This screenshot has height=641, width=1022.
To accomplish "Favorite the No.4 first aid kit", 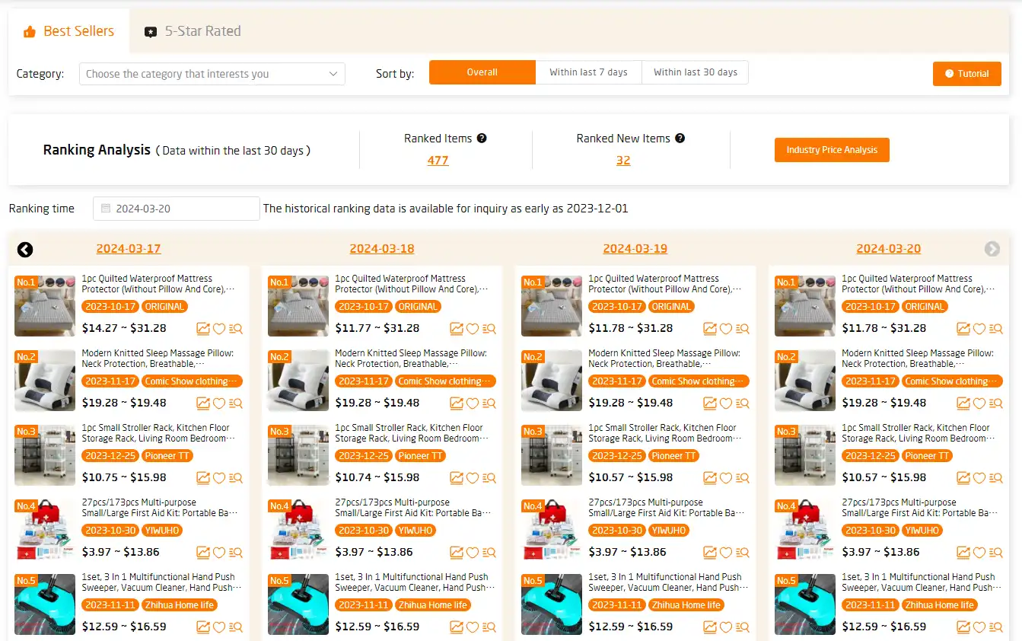I will pyautogui.click(x=220, y=553).
